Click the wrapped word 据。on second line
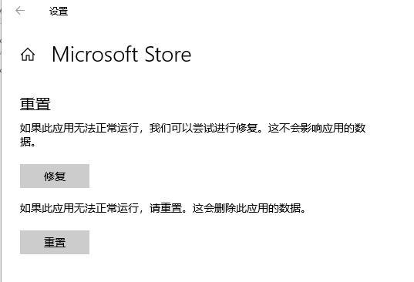This screenshot has height=282, width=414. click(x=28, y=142)
